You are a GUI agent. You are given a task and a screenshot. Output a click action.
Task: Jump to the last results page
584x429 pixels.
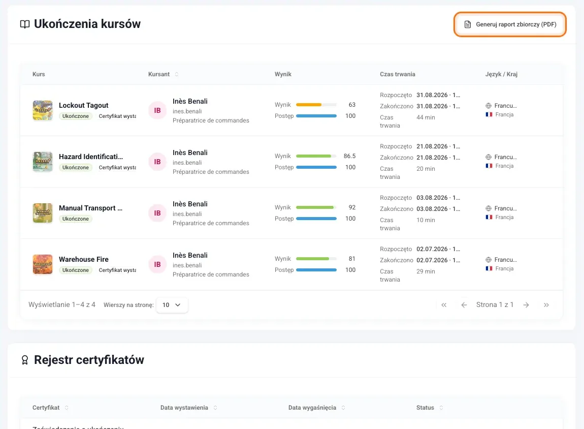pyautogui.click(x=546, y=305)
